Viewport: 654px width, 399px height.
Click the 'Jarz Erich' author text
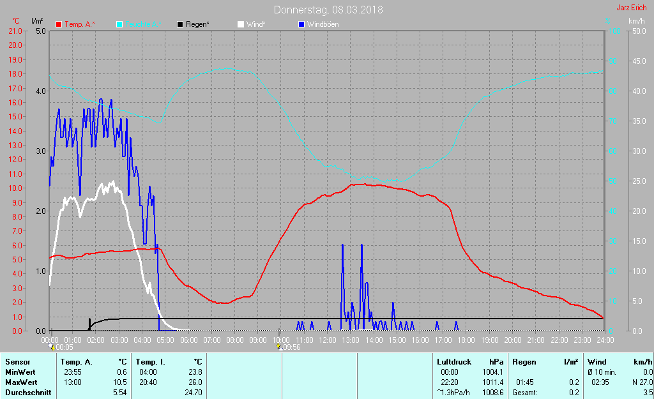(x=632, y=8)
